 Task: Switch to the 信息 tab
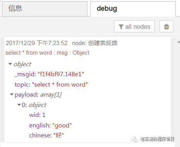(x=45, y=9)
